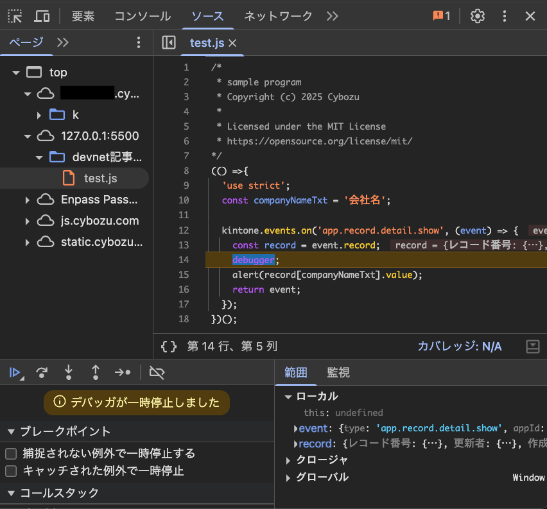Expand the クロージャ scope section
Viewport: 547px width, 509px height.
288,461
